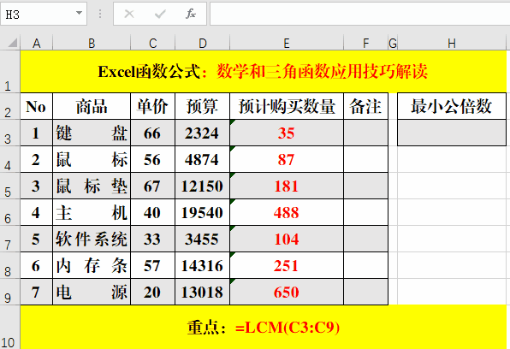Click budget cell '4874'
The width and height of the screenshot is (510, 349).
203,159
